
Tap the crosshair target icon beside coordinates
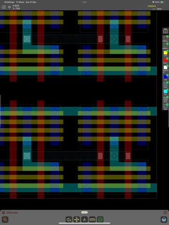click(9, 7)
